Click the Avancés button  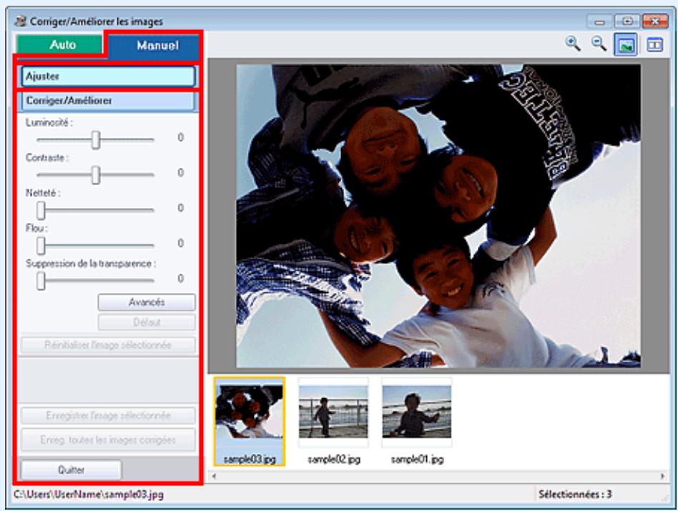coord(147,302)
